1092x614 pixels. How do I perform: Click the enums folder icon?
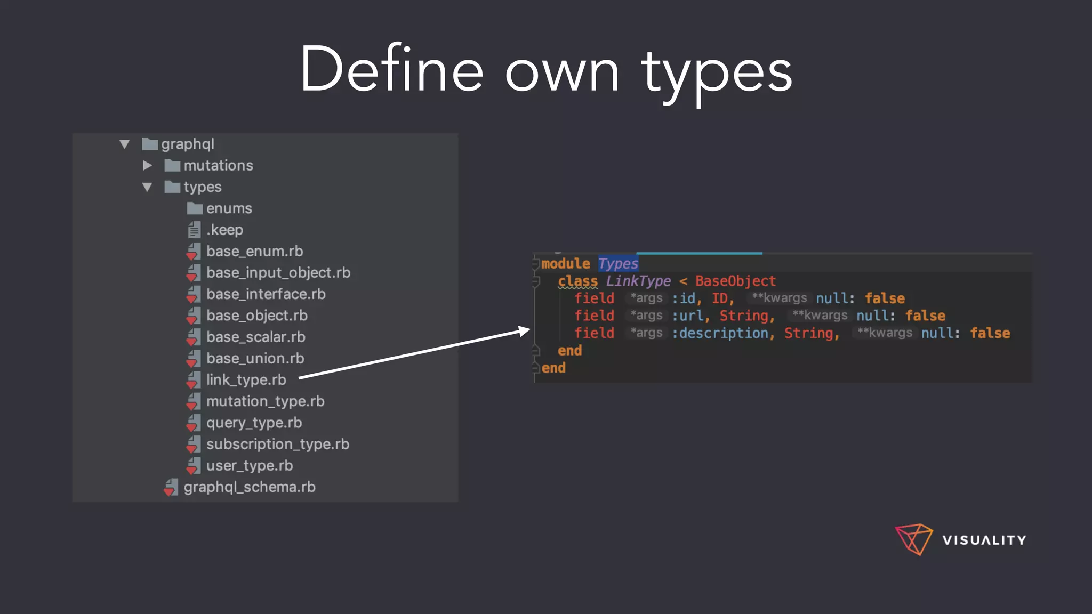tap(195, 208)
